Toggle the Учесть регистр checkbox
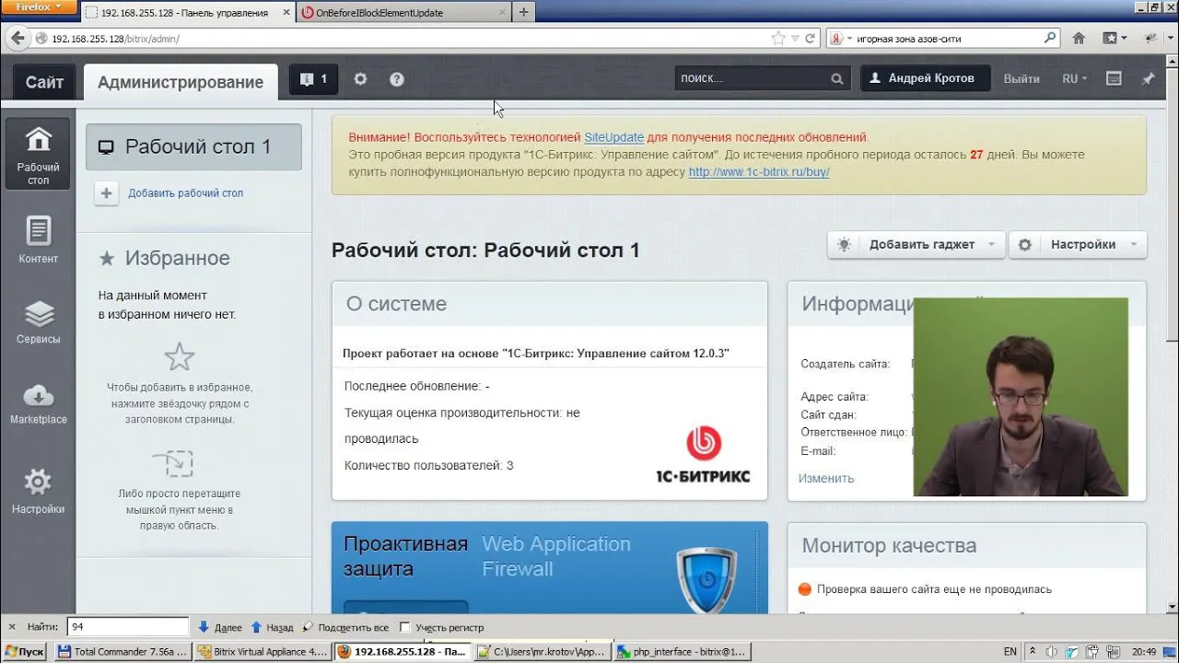 tap(405, 627)
